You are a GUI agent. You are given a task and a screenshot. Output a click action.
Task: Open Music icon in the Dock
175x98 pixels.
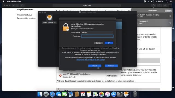pos(107,94)
